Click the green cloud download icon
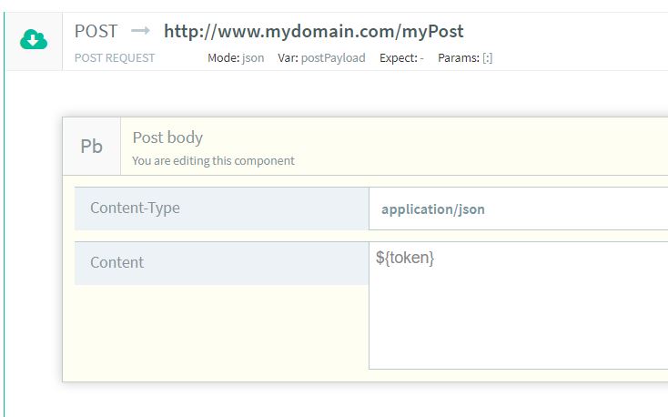Viewport: 668px width, 417px height. pos(34,40)
